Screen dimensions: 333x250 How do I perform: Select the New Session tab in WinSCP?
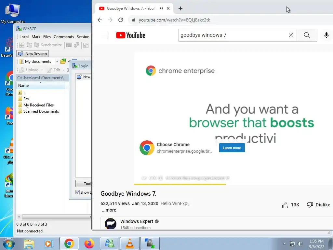33,54
